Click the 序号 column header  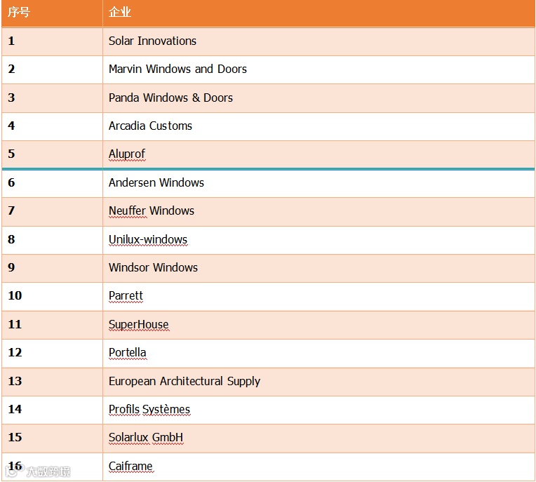click(52, 13)
